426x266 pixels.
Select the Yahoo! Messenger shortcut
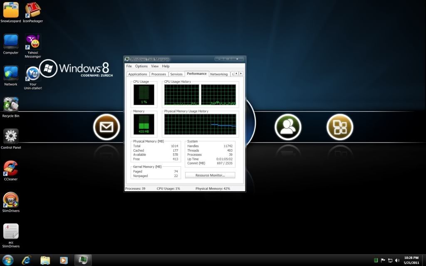(x=32, y=46)
